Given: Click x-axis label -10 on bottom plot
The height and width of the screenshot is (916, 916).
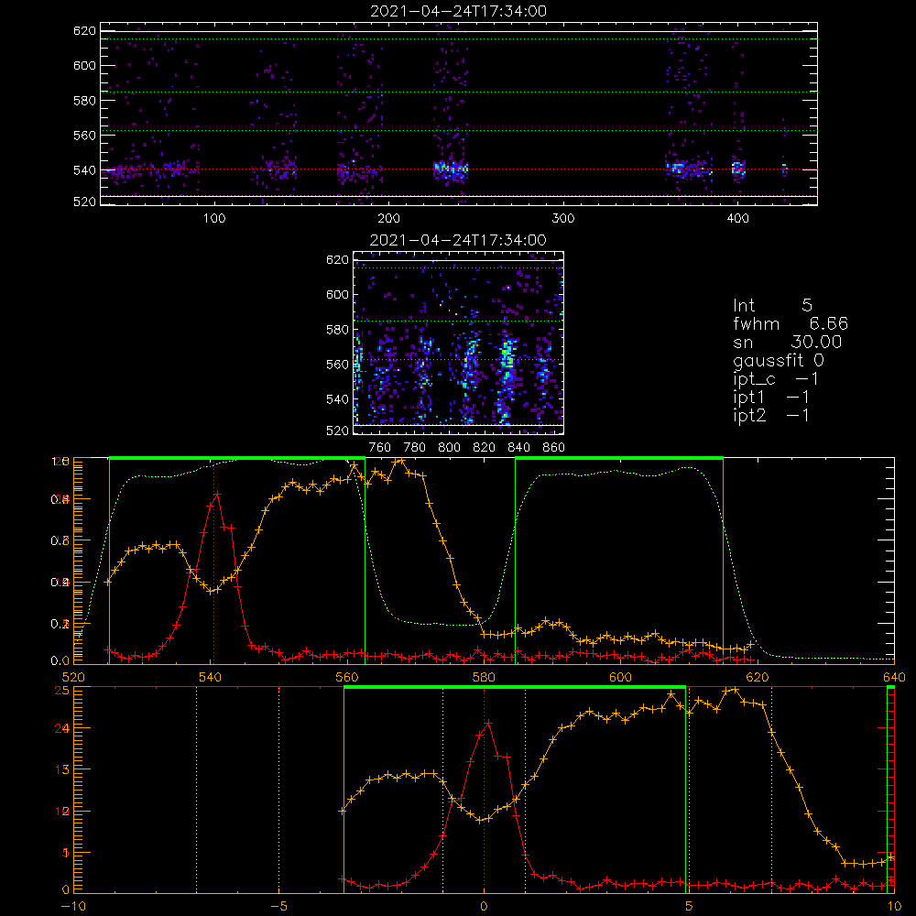Looking at the screenshot, I should [x=73, y=907].
